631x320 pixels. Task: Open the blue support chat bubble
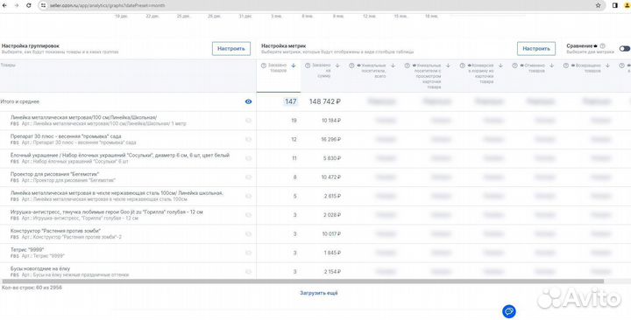coord(509,311)
